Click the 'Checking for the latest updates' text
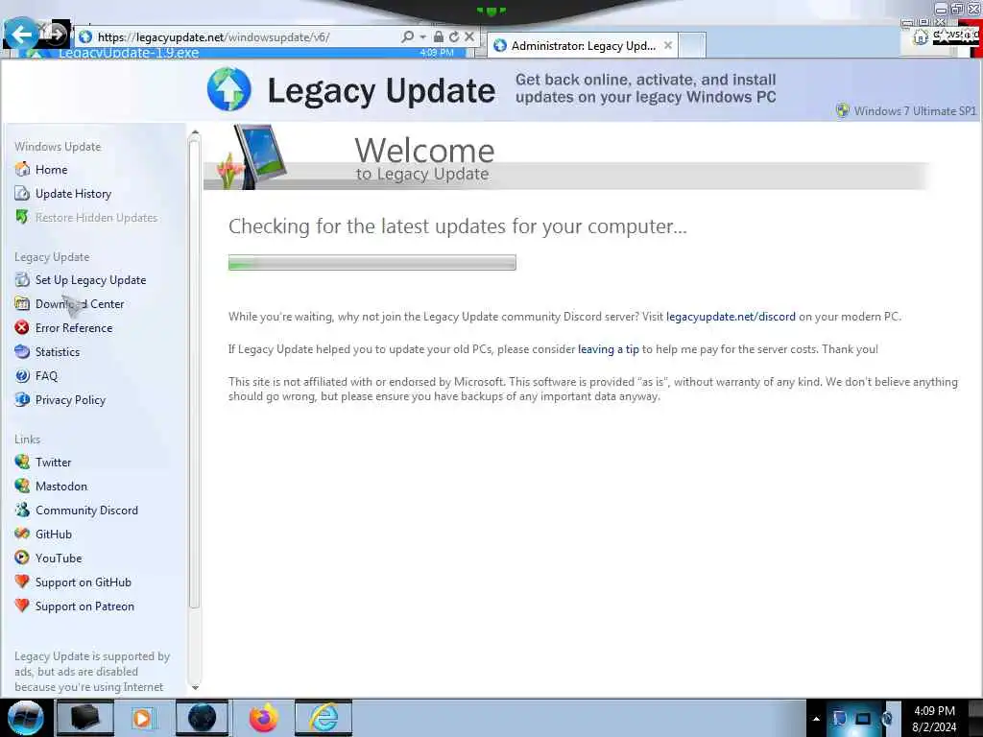Screen dimensions: 983x737 pos(458,226)
